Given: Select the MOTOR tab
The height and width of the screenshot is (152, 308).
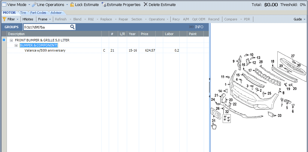Looking at the screenshot, I should [9, 13].
